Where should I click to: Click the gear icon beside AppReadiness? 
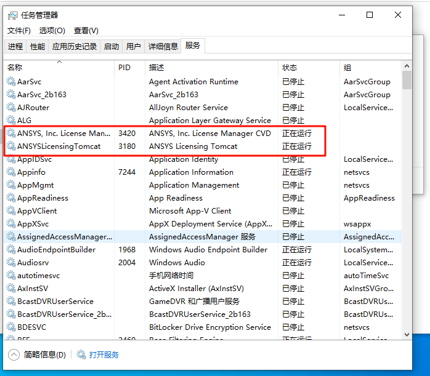click(x=11, y=198)
